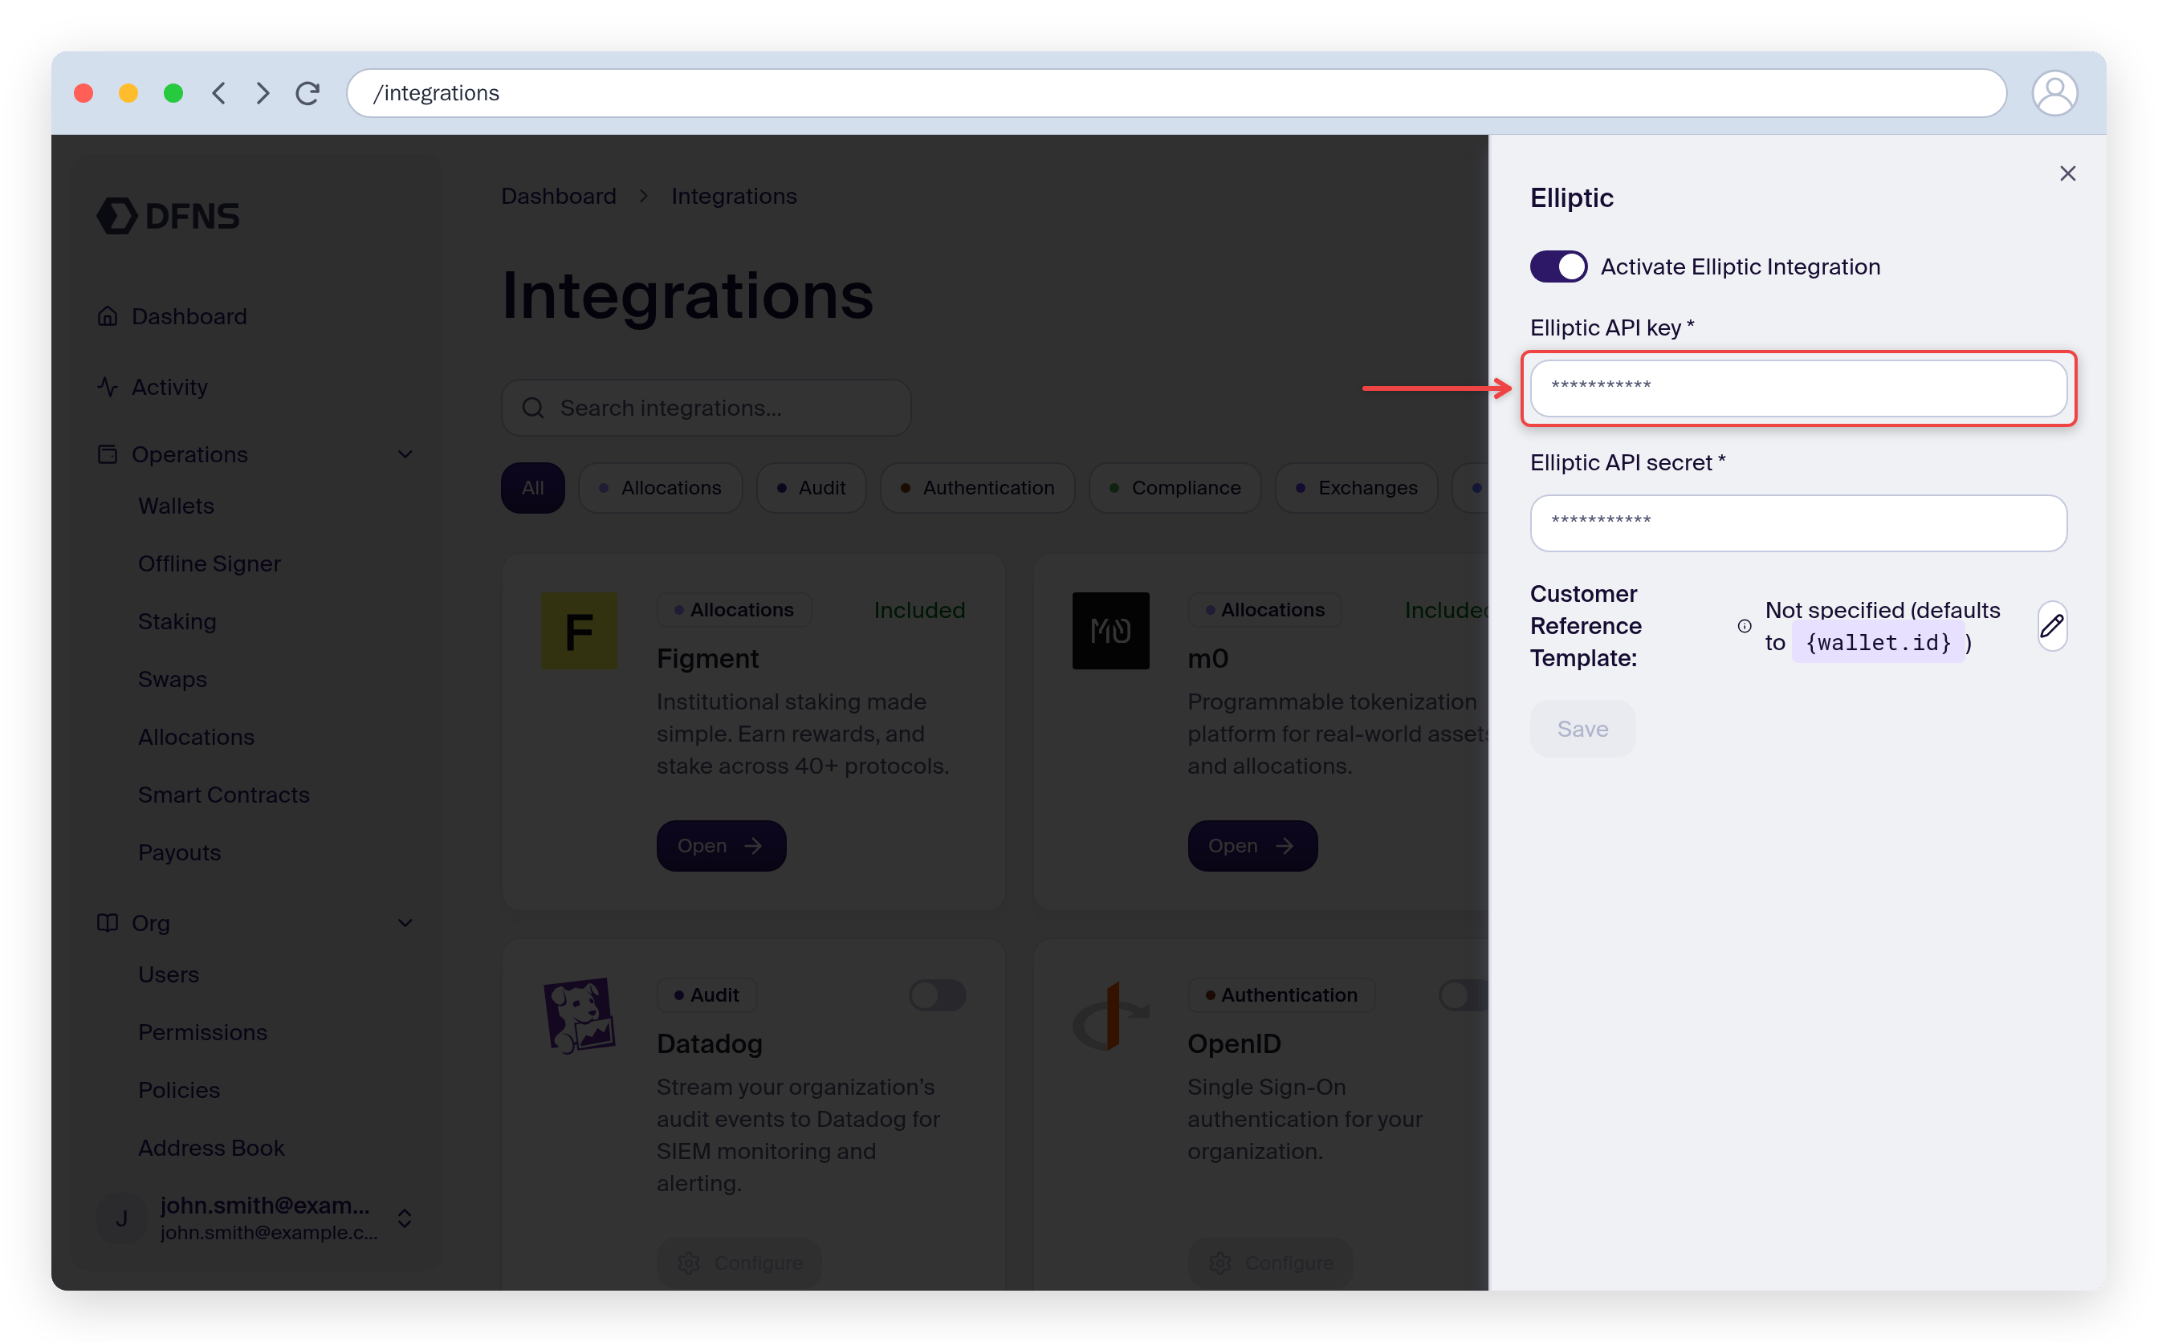Open Smart Contracts in the sidebar
Image resolution: width=2158 pixels, height=1342 pixels.
(224, 795)
